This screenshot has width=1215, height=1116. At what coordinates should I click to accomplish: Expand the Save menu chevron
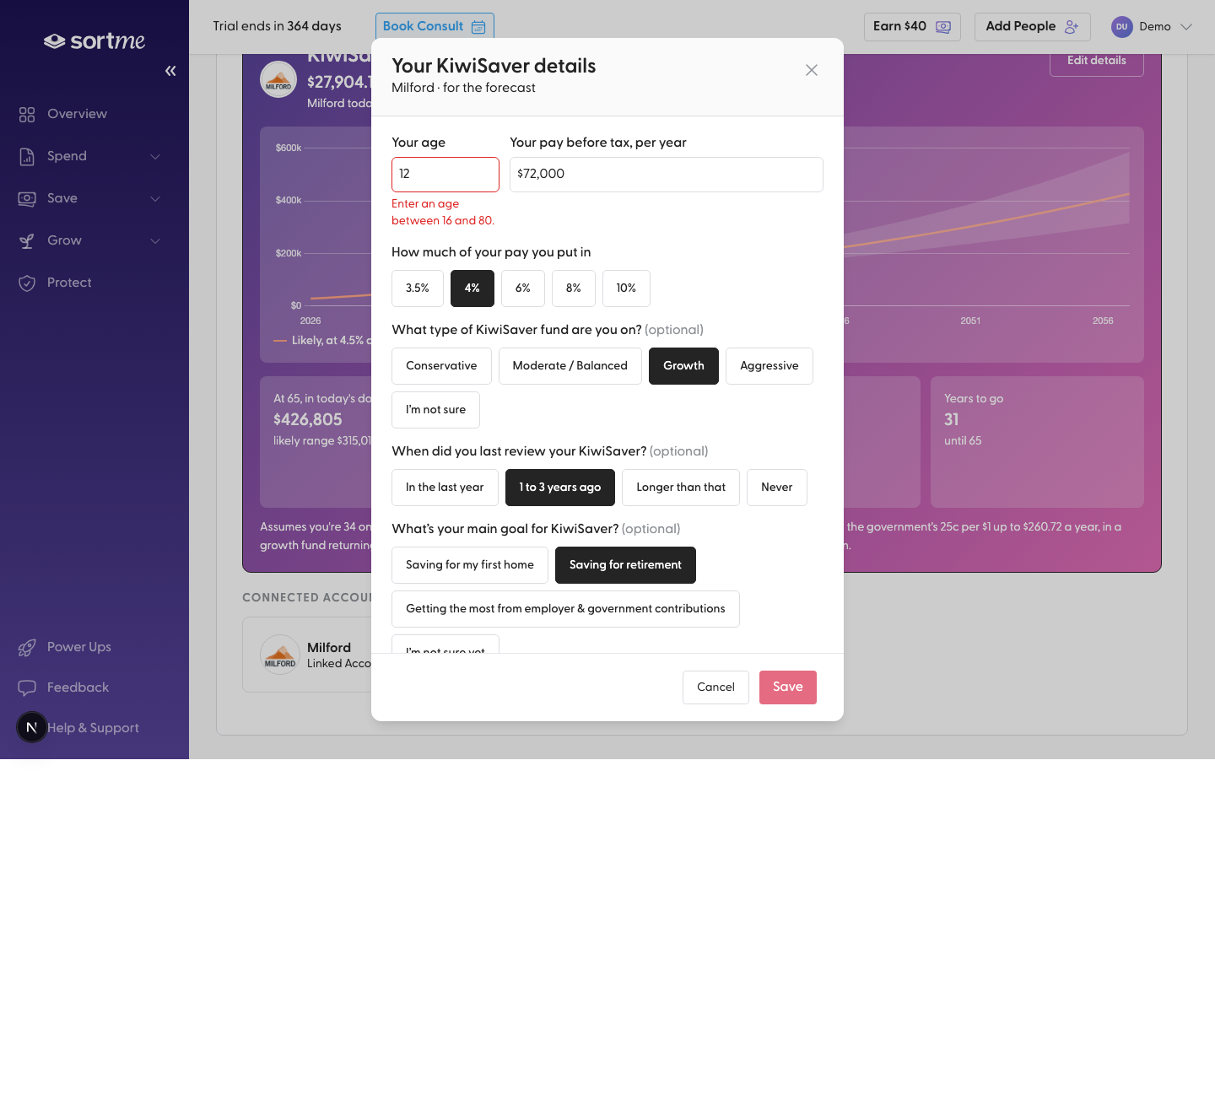pyautogui.click(x=155, y=198)
